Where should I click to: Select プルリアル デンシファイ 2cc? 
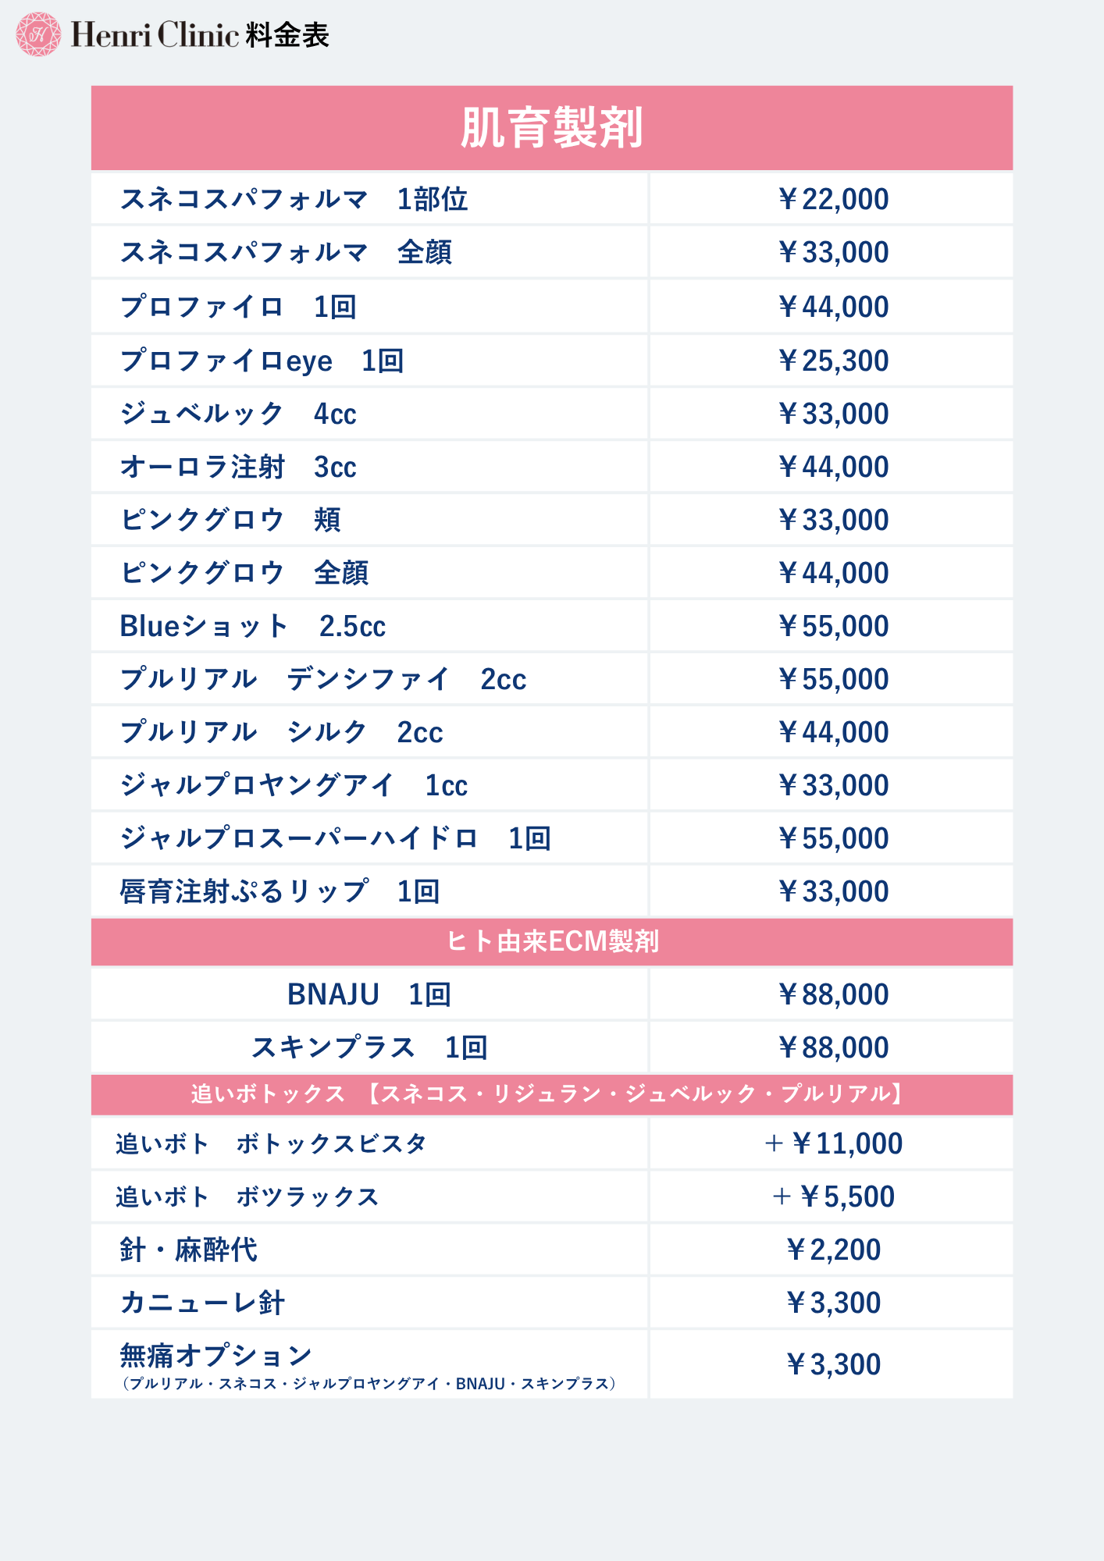point(323,679)
